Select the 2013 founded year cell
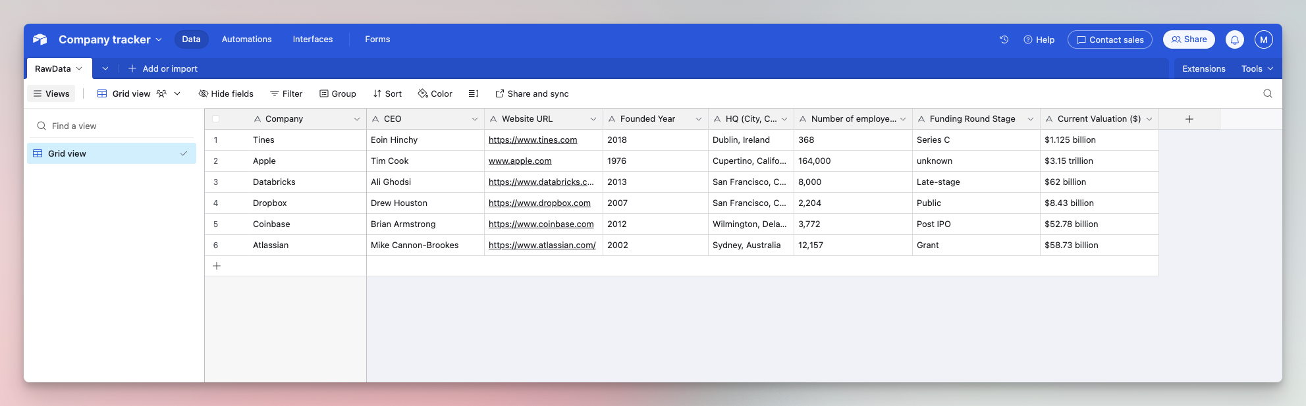The image size is (1306, 406). [655, 182]
